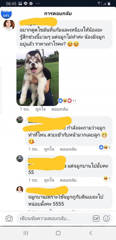Tap the camera icon in the reply bar

pos(9,218)
